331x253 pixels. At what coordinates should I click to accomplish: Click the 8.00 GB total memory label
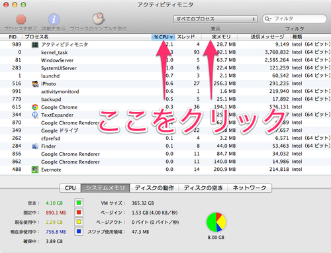click(x=216, y=238)
